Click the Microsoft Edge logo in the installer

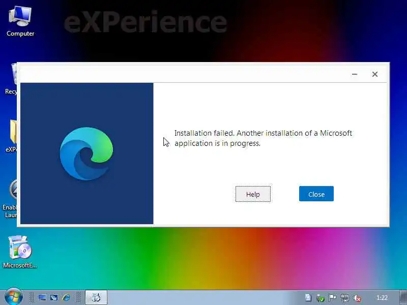point(86,154)
